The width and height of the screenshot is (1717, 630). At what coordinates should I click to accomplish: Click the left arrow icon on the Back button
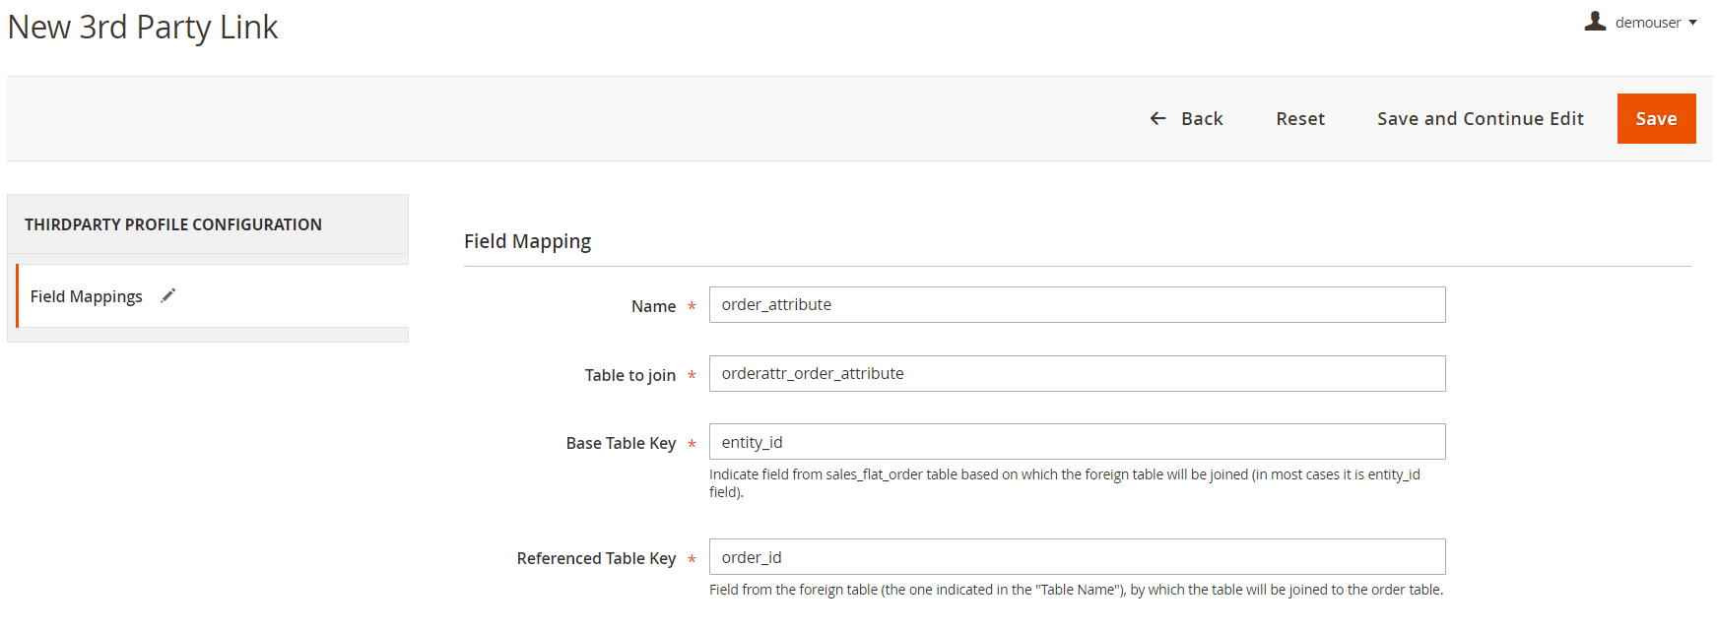point(1158,118)
